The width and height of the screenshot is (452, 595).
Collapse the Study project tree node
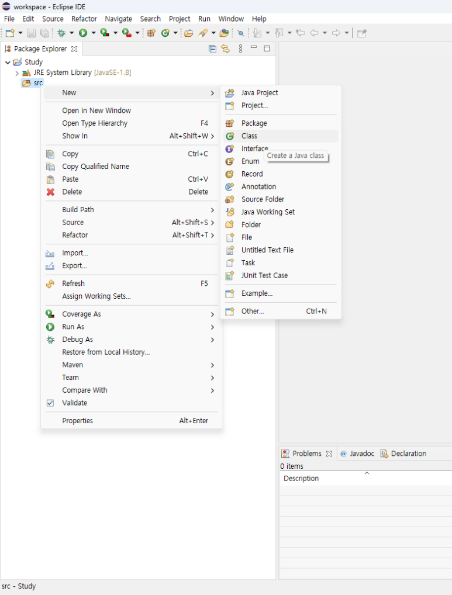pos(8,62)
